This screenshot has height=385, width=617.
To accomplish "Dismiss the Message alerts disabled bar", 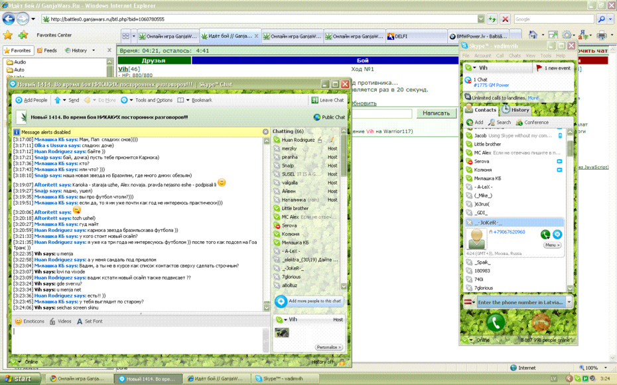I will tap(265, 132).
